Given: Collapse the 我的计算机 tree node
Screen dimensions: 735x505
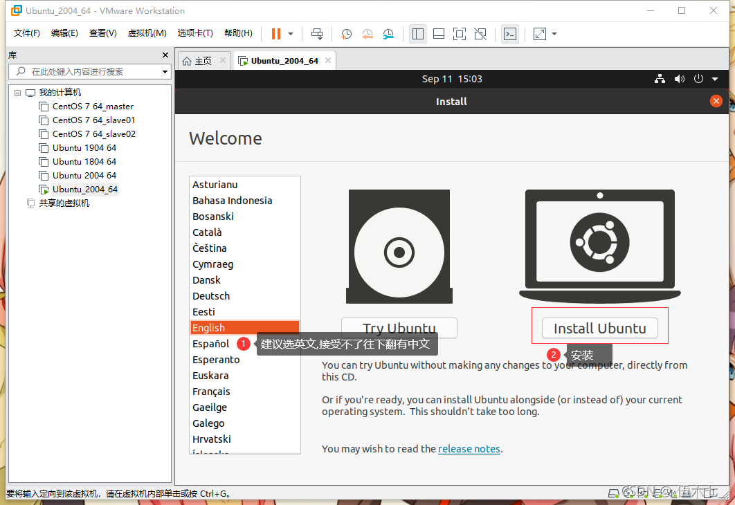Looking at the screenshot, I should tap(17, 93).
